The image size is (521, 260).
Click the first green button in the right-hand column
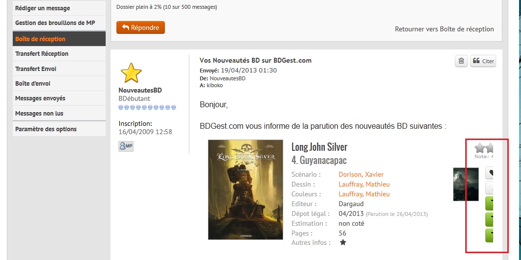(x=489, y=204)
